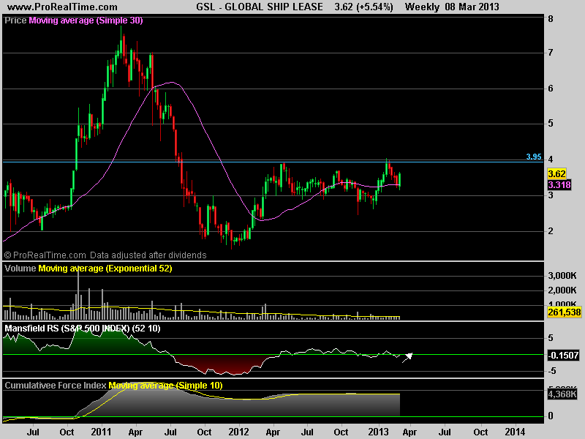Click the 3.62 (+5.54%) quote text
The height and width of the screenshot is (439, 585).
pyautogui.click(x=363, y=7)
